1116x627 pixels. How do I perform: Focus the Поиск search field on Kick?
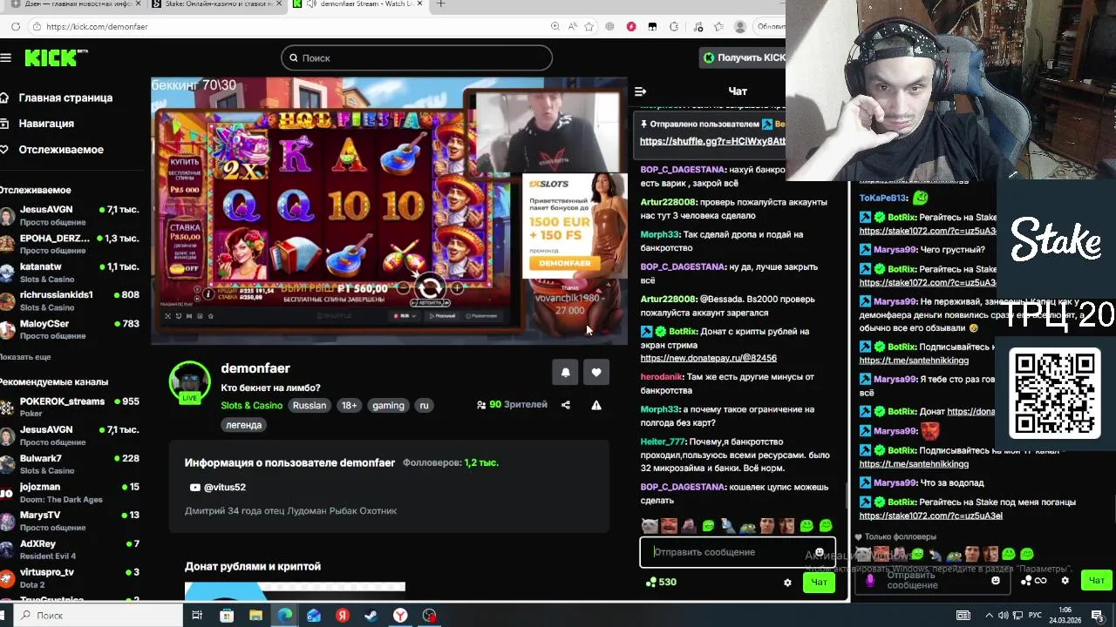[x=417, y=58]
